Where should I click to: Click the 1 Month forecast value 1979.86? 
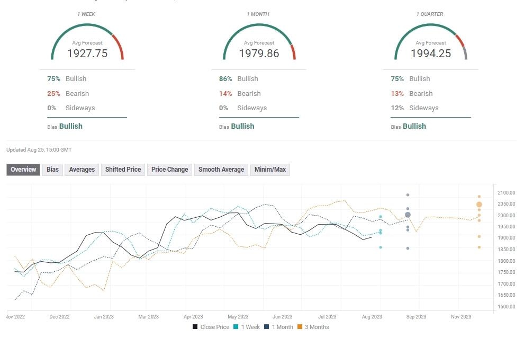259,53
